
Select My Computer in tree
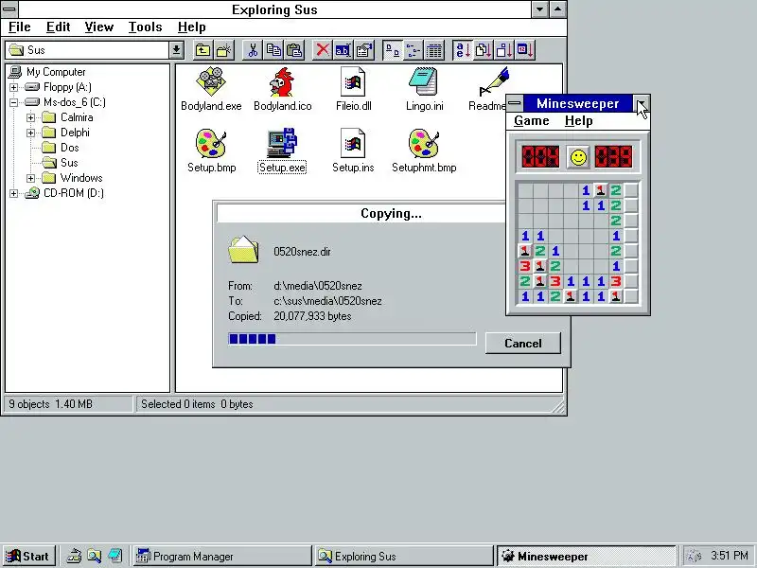click(56, 72)
